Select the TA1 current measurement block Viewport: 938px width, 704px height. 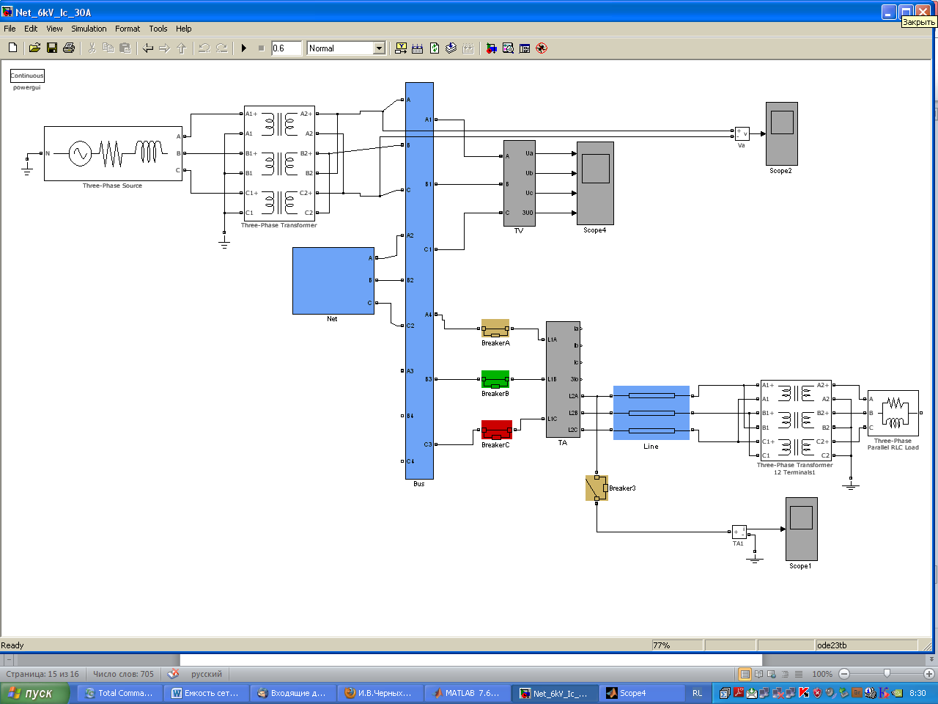point(739,532)
